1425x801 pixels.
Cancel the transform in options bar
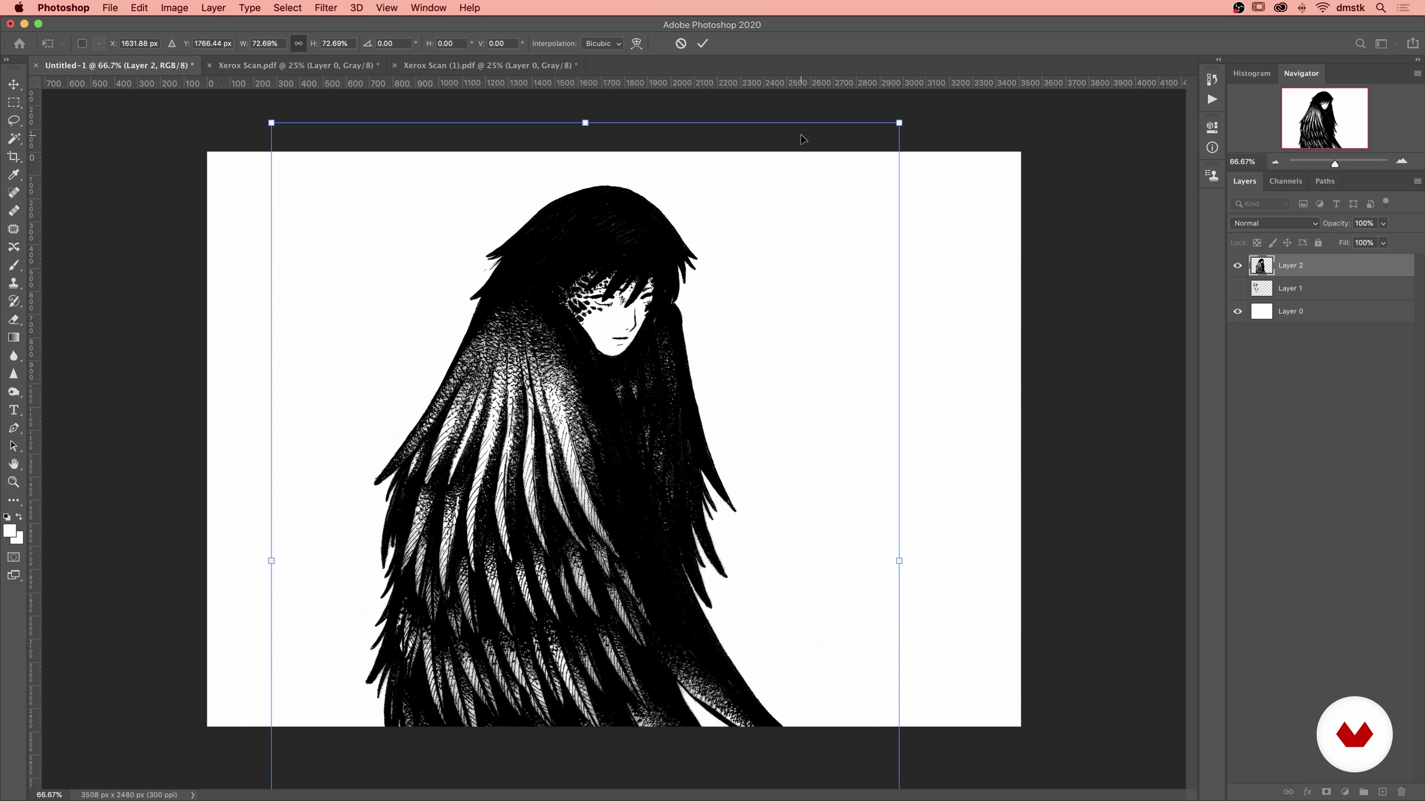point(681,43)
